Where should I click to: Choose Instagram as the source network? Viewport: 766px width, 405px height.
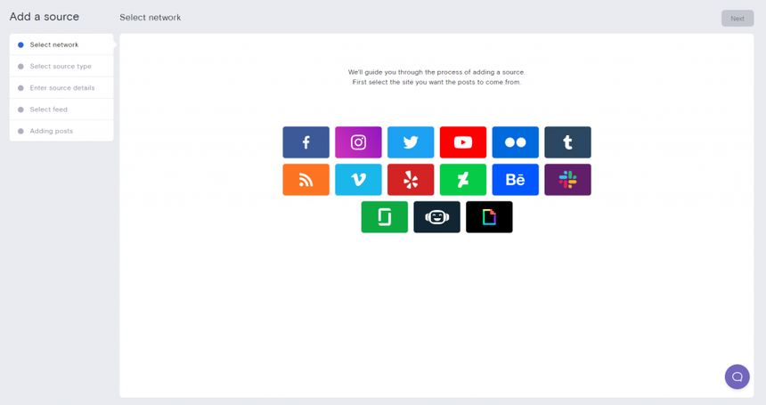[x=358, y=142]
